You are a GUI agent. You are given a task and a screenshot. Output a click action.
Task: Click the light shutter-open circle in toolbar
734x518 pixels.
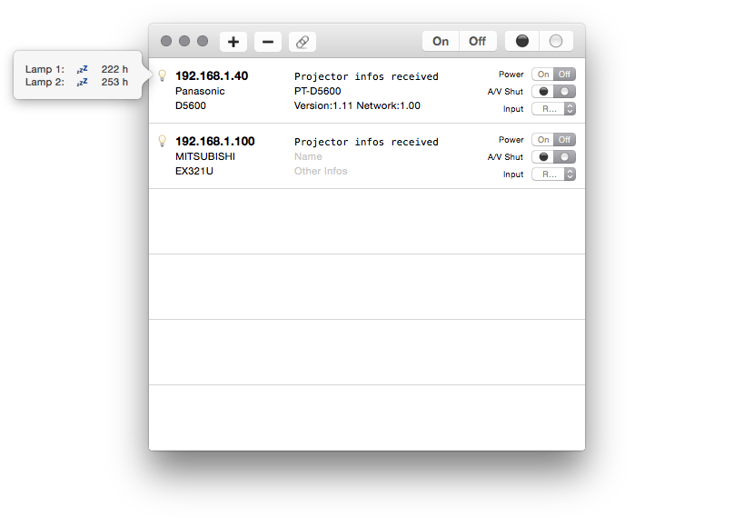click(x=556, y=41)
